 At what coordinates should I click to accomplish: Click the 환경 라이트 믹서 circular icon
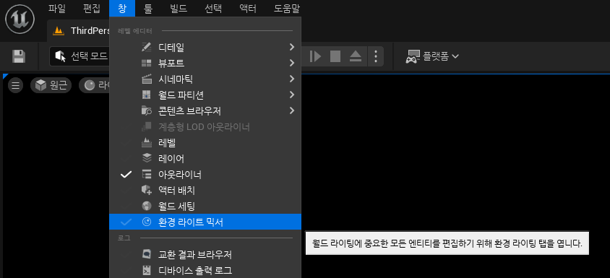click(x=146, y=222)
